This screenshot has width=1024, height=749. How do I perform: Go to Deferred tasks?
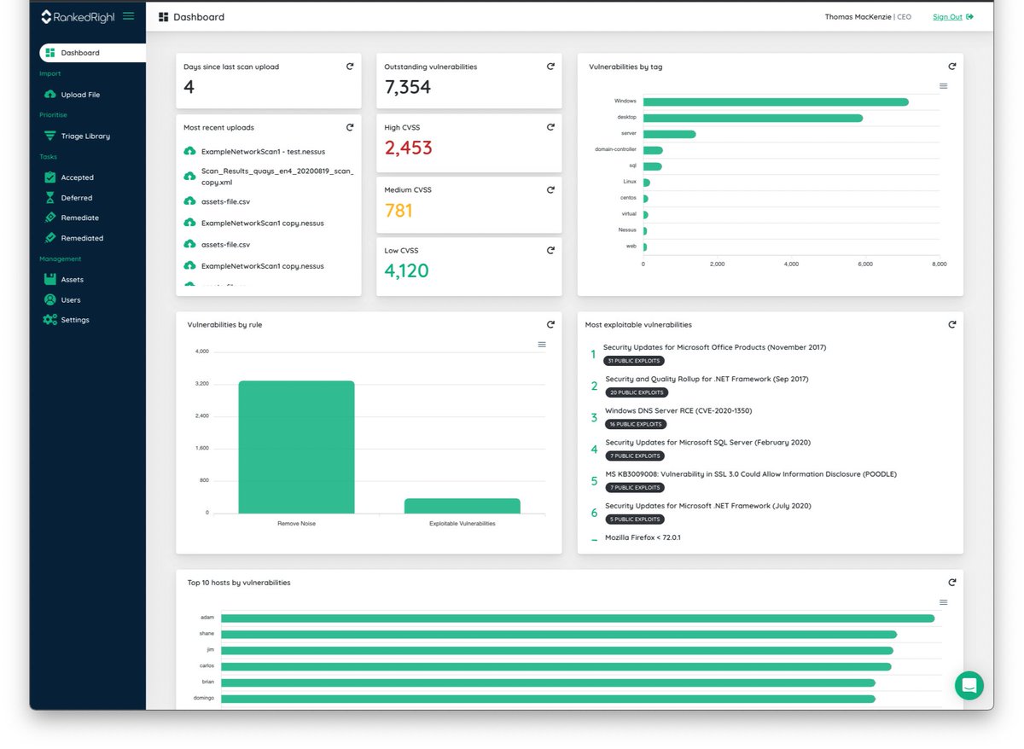(x=77, y=198)
